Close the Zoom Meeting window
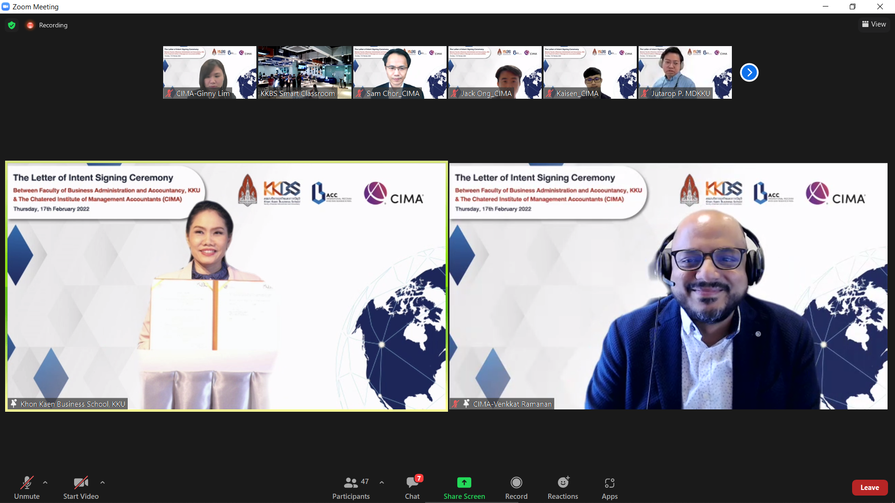Screen dimensions: 895x503 880,7
